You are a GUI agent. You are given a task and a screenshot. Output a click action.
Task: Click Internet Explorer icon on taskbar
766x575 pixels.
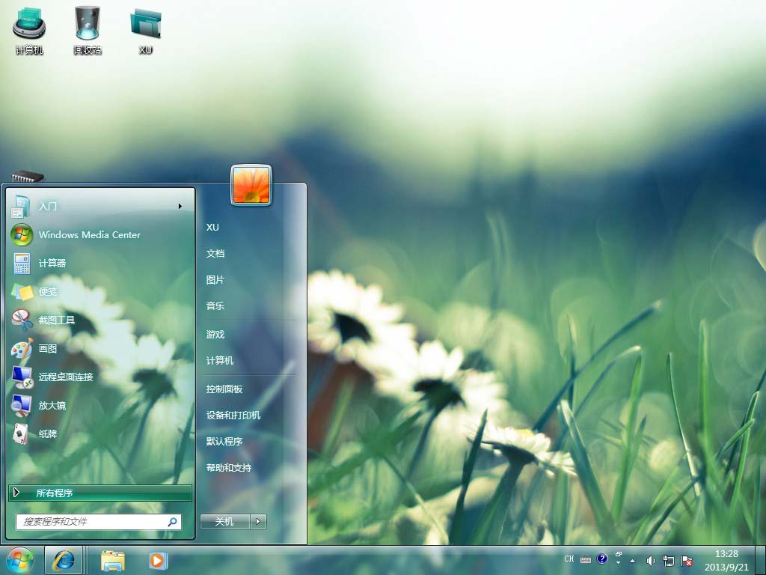coord(64,560)
